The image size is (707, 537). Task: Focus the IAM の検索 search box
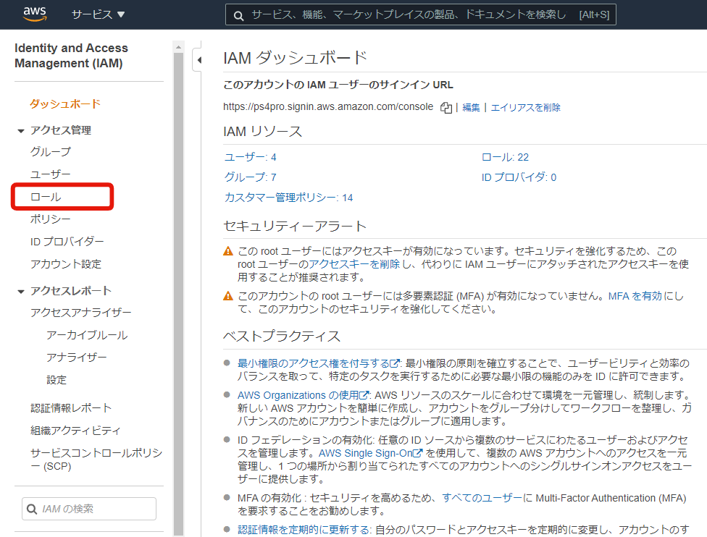[89, 509]
